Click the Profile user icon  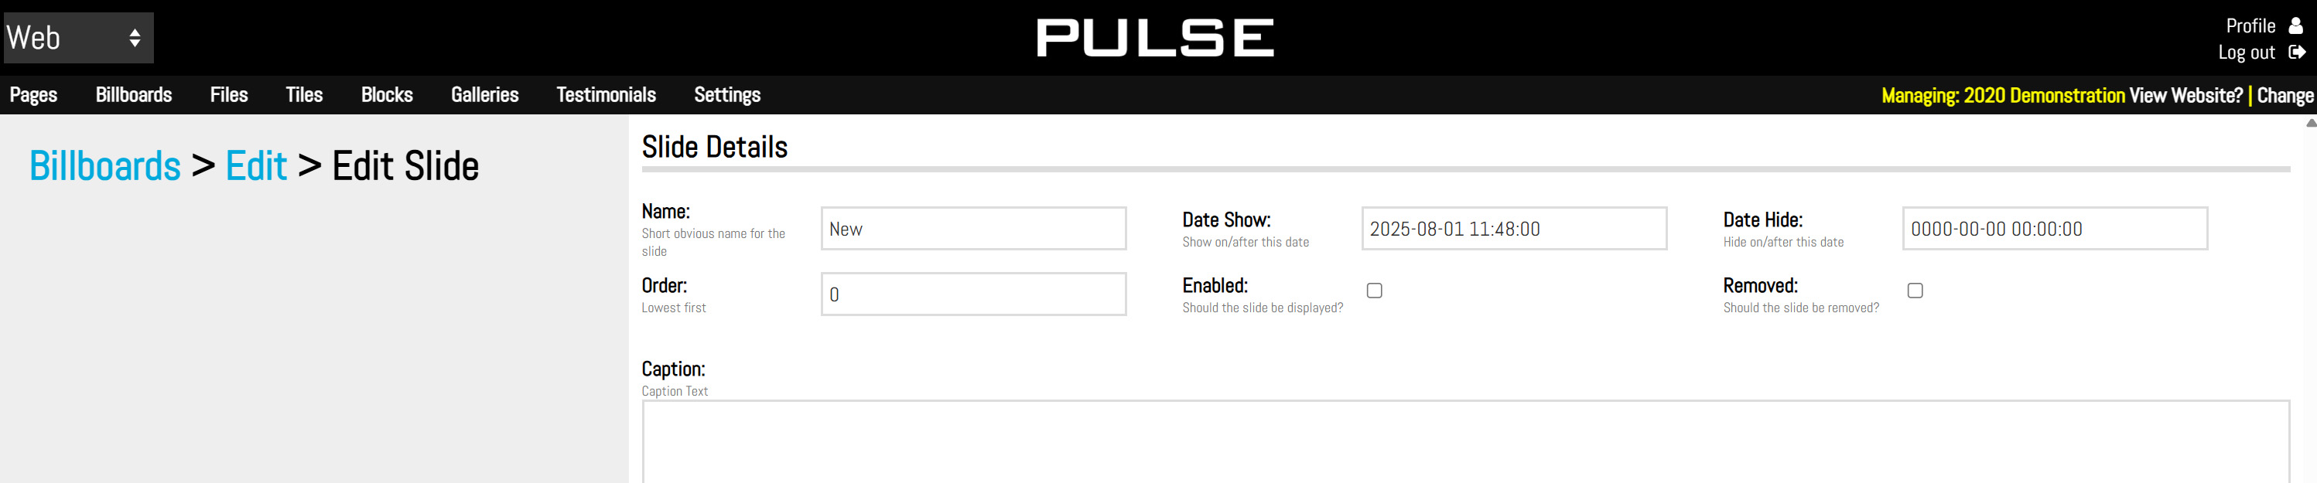pyautogui.click(x=2296, y=26)
